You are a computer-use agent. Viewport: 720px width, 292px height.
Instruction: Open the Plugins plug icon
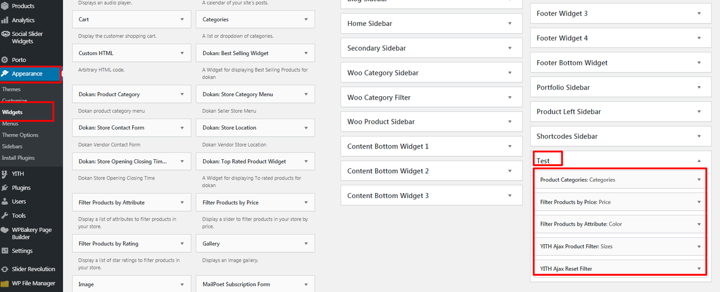coord(5,188)
